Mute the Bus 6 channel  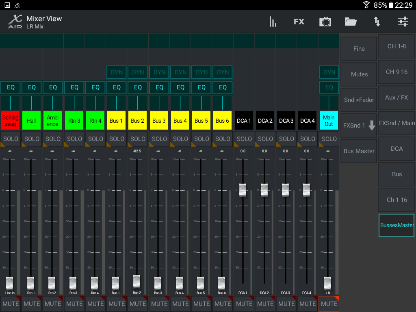pyautogui.click(x=223, y=304)
